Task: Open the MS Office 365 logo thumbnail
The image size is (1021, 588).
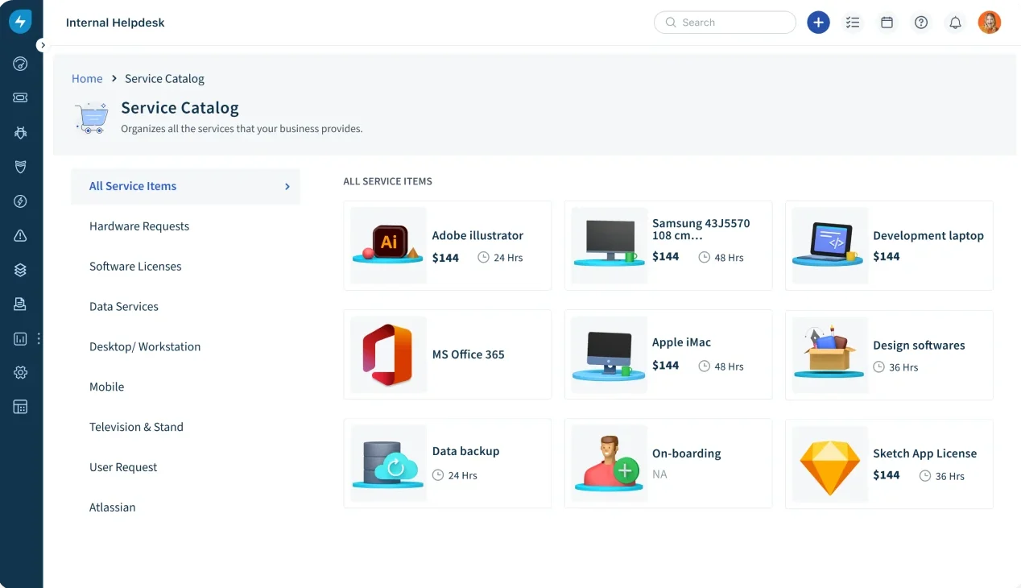Action: point(388,354)
